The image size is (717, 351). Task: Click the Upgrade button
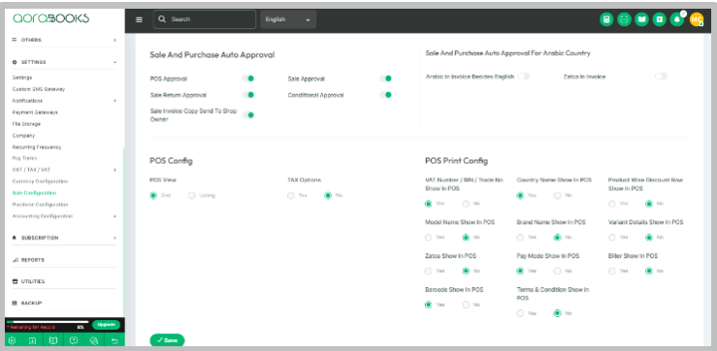tap(106, 325)
